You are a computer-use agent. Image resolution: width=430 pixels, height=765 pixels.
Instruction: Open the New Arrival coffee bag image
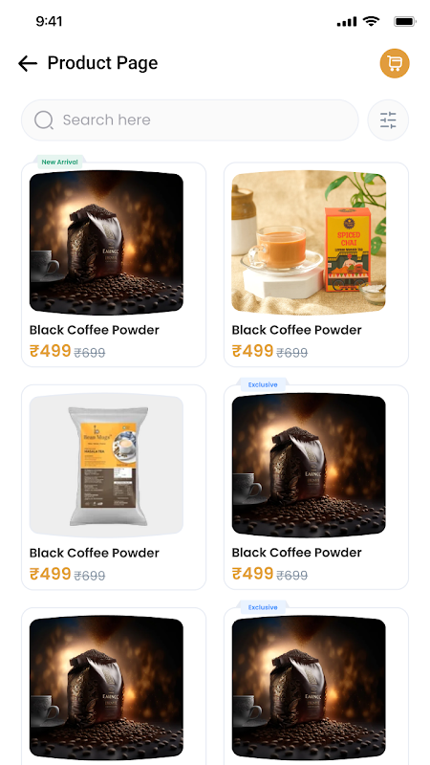106,242
